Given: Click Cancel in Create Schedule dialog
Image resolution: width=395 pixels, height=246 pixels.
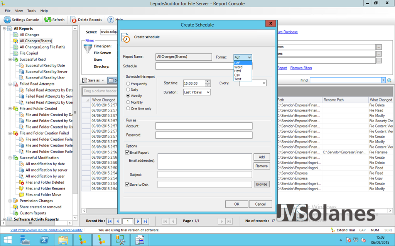Looking at the screenshot, I should point(260,204).
